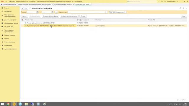Open favorites star icon in title bar
The image size is (189, 106).
(165, 1)
